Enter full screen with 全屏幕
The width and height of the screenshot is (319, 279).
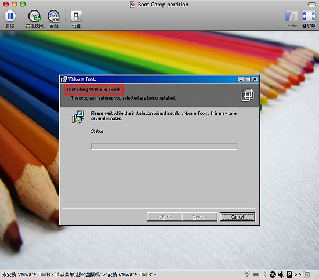tap(309, 20)
